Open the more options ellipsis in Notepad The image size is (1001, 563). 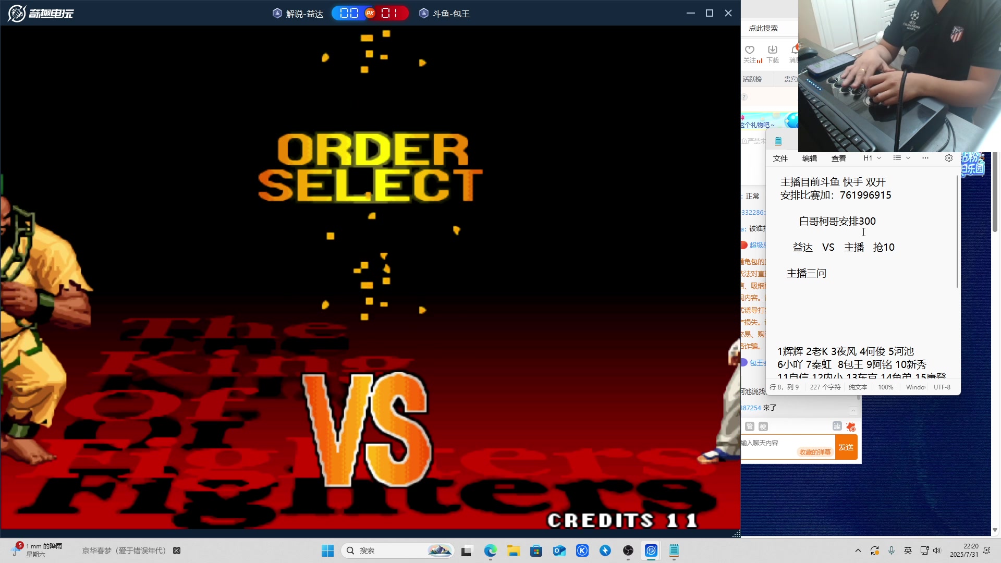click(x=925, y=158)
